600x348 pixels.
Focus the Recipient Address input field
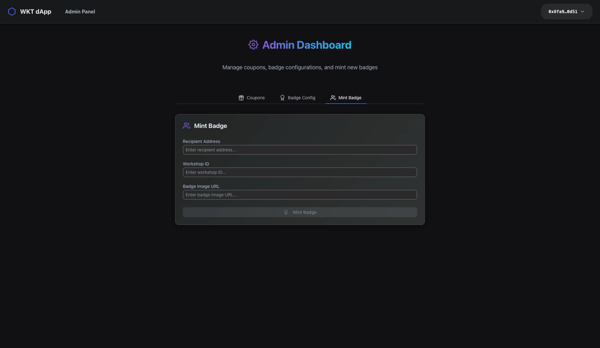click(x=300, y=150)
